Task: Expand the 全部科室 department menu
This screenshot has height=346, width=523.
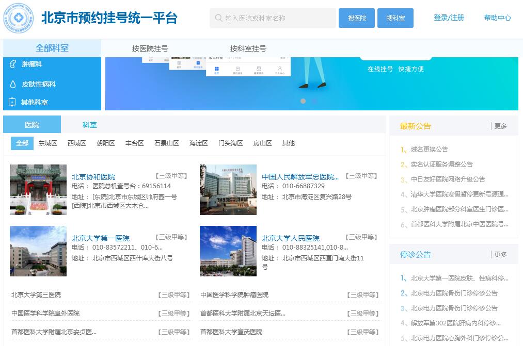Action: [52, 48]
